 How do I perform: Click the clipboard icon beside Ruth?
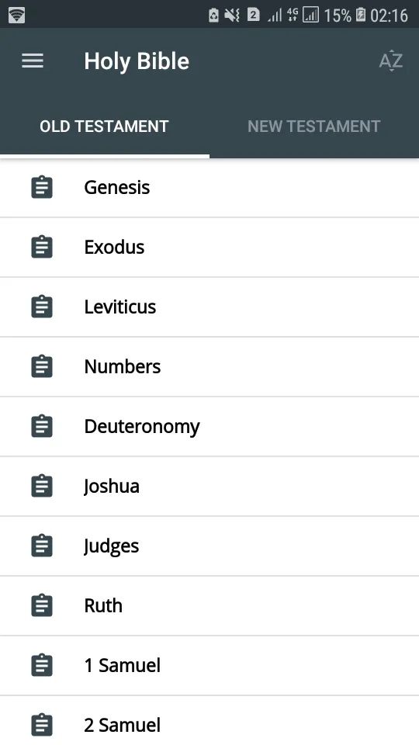click(42, 605)
